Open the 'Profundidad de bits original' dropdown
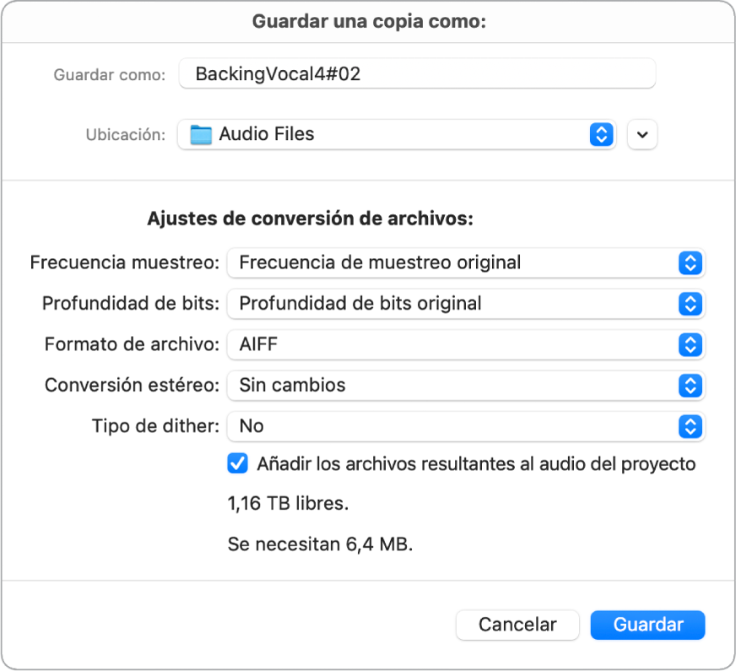Screen dimensions: 736x671 (456, 303)
